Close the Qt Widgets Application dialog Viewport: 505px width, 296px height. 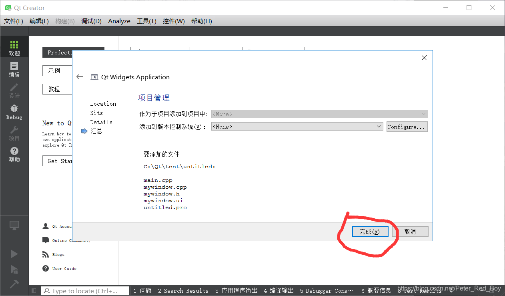424,58
